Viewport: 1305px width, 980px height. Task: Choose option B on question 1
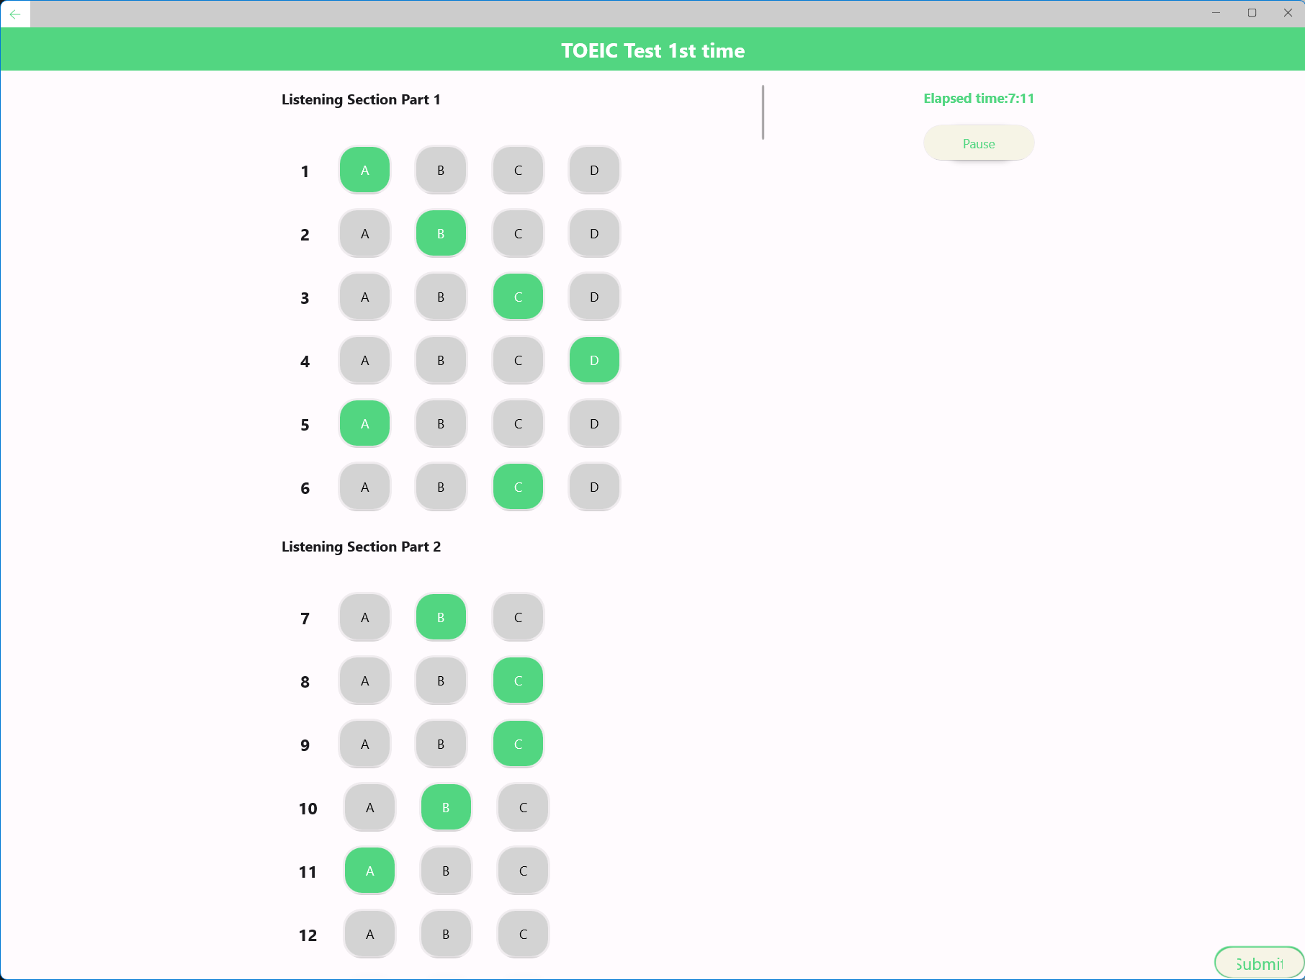(441, 171)
